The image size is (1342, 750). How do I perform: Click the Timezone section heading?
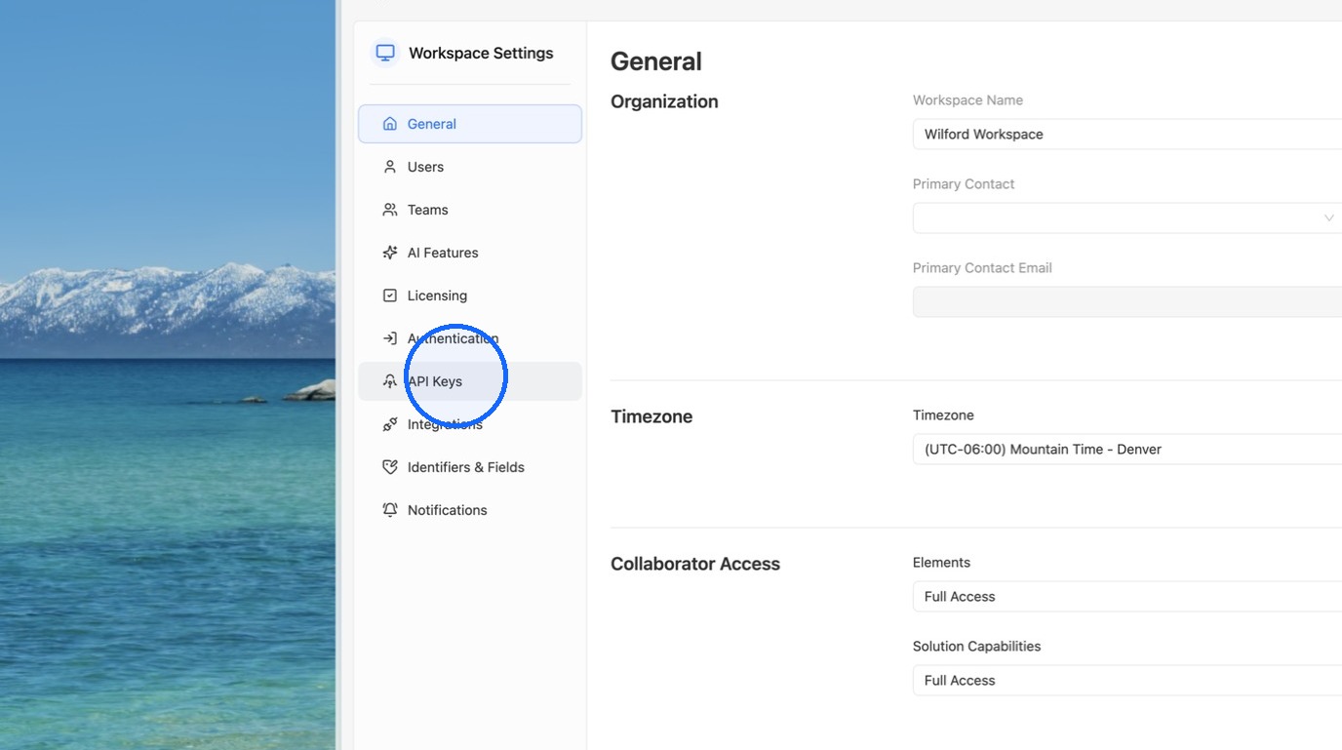[x=651, y=416]
